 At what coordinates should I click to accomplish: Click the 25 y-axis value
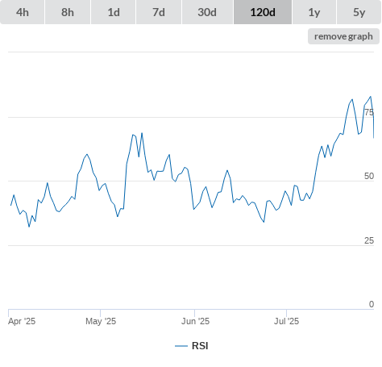[x=369, y=240]
